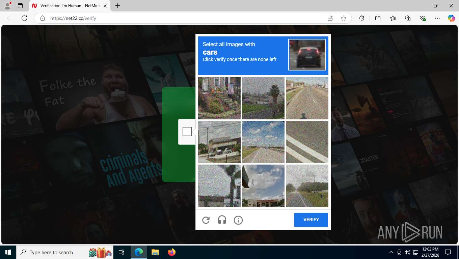The height and width of the screenshot is (259, 459).
Task: Add this page to favorites star
Action: point(344,18)
